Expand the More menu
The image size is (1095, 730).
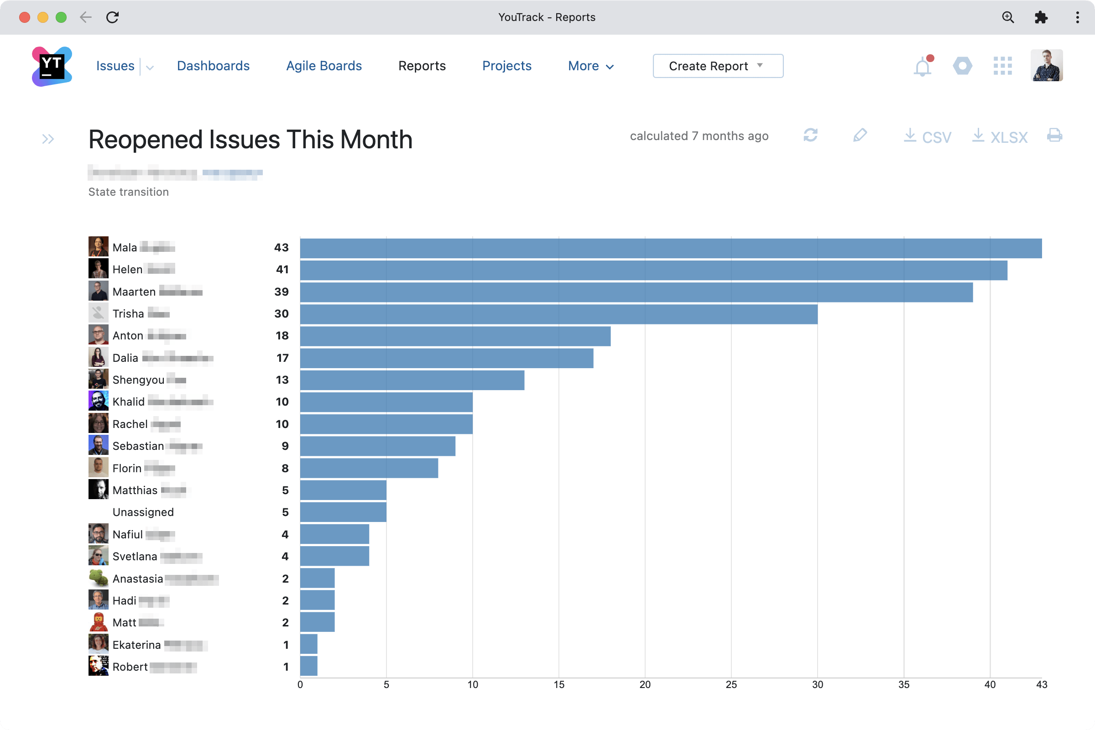pos(590,66)
